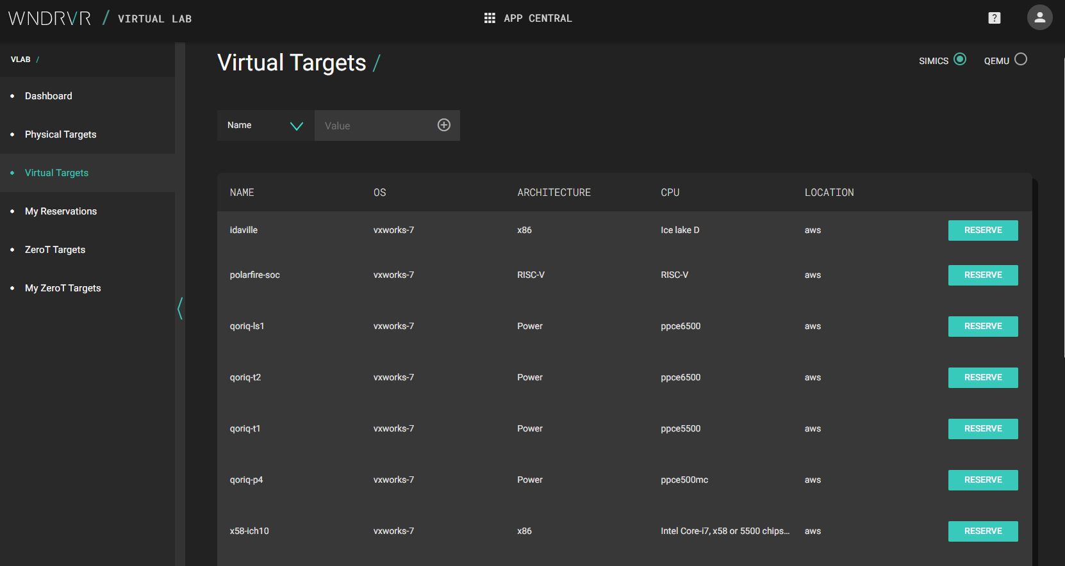Screen dimensions: 1065x566
Task: Select the SIMICS radio button
Action: click(x=959, y=60)
